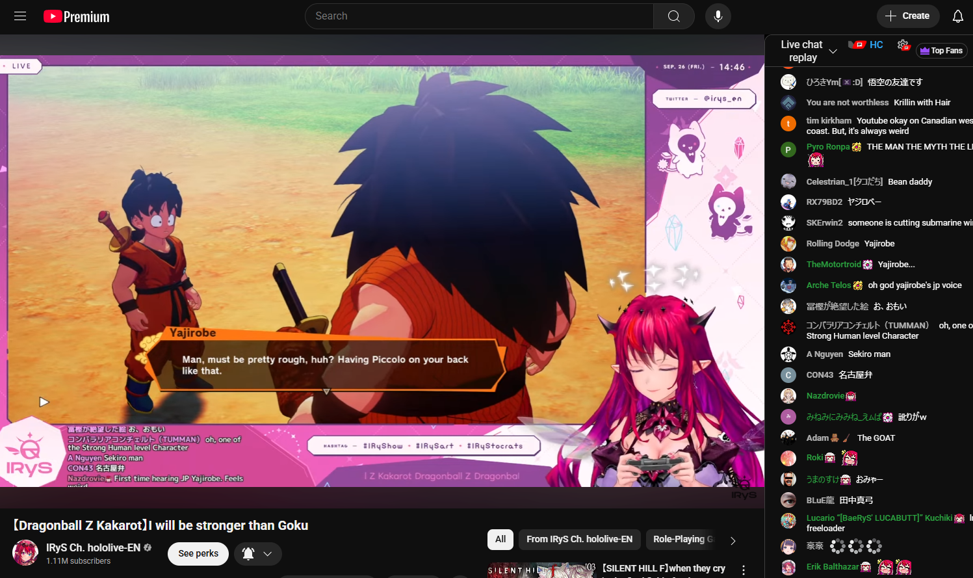The height and width of the screenshot is (578, 973).
Task: Click the avatar next to Adam's message
Action: click(788, 438)
